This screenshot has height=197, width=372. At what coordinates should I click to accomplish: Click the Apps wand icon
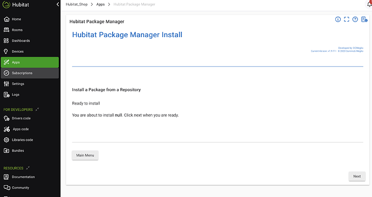tap(6, 62)
